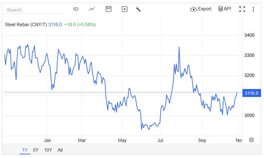Open the three-dot more options menu
The width and height of the screenshot is (264, 158).
click(253, 9)
